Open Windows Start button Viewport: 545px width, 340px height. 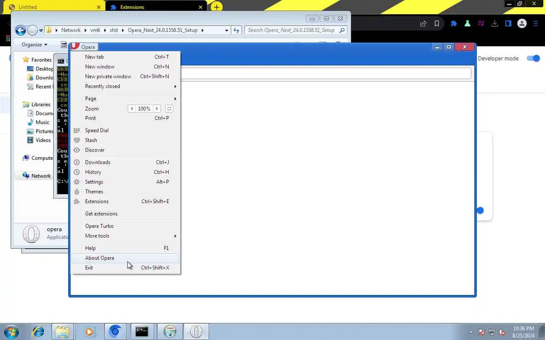11,331
